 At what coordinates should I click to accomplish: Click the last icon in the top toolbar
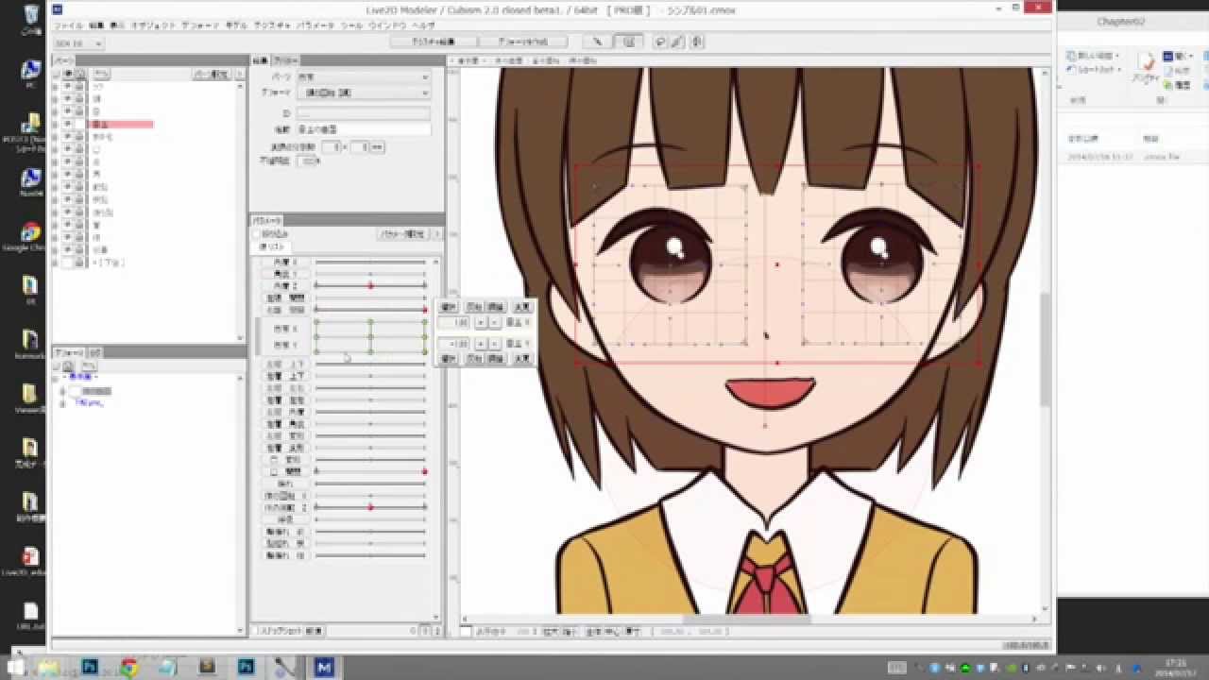[x=697, y=42]
